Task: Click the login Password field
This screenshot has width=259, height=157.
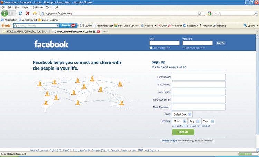Action: pos(198,43)
